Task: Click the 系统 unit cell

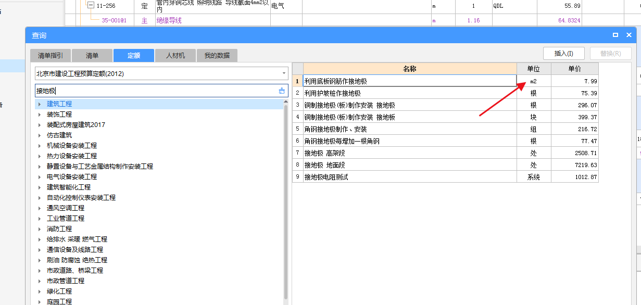Action: tap(534, 177)
